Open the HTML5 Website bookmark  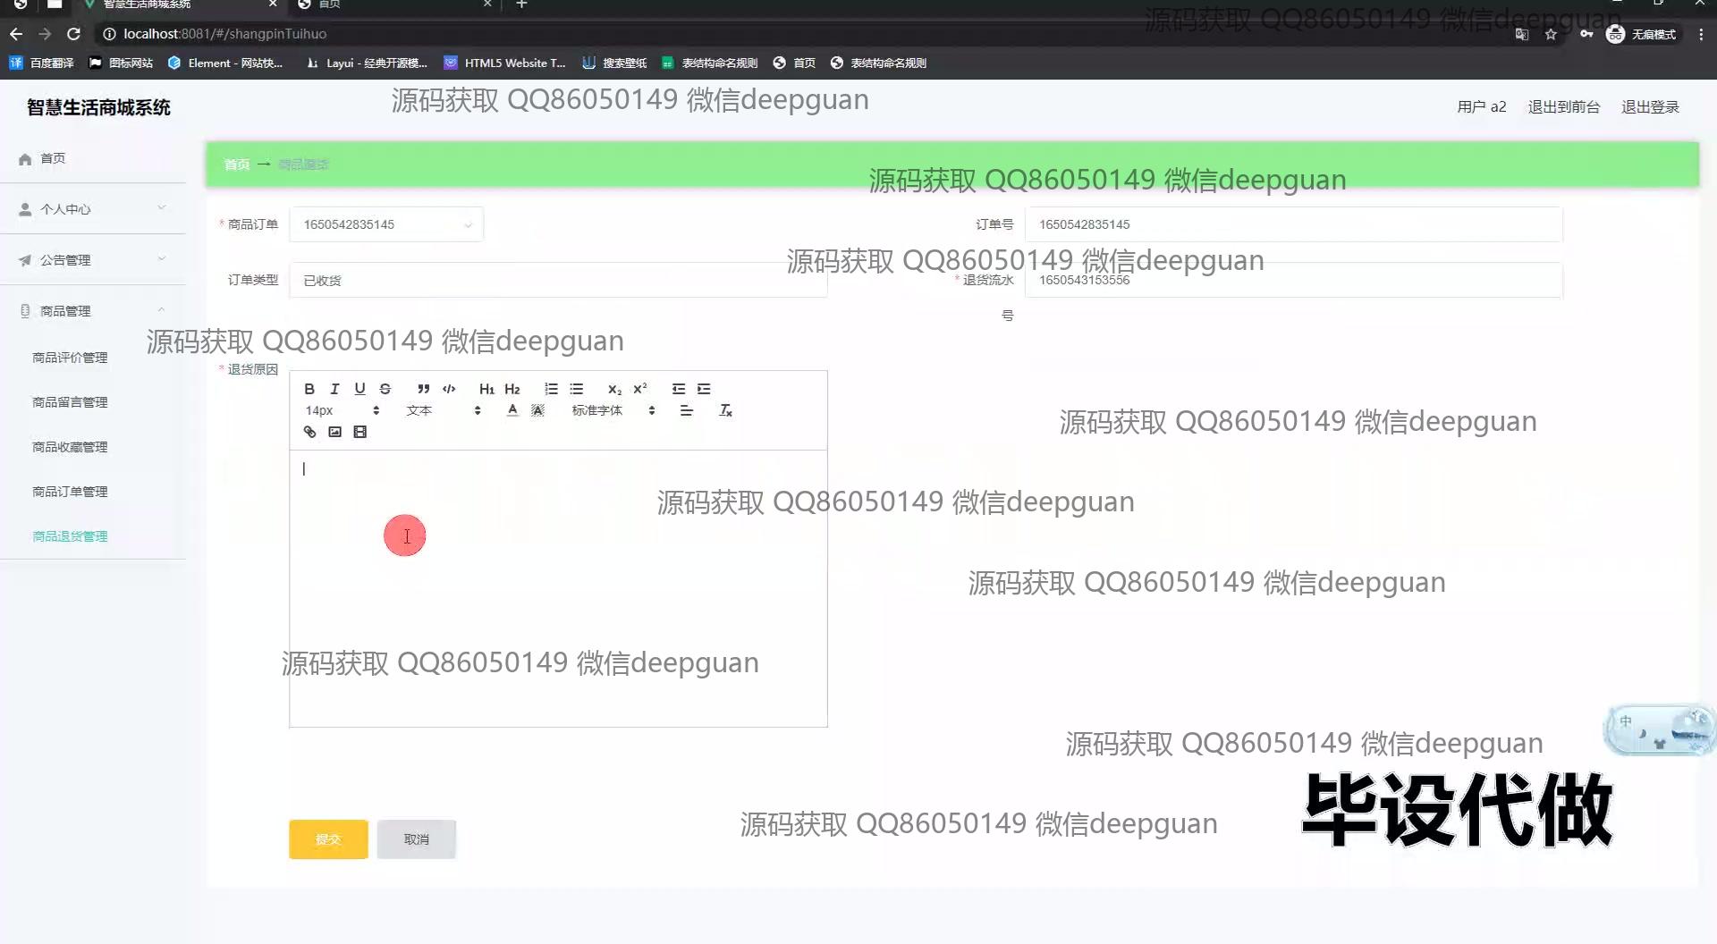[505, 63]
